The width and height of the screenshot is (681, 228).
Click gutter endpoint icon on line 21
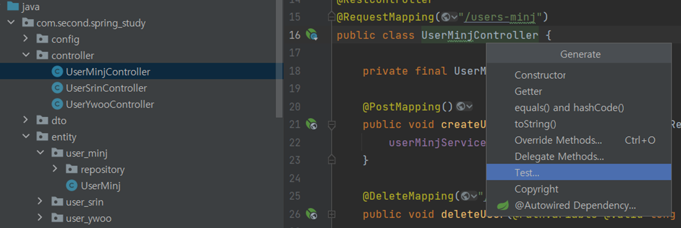(x=311, y=125)
